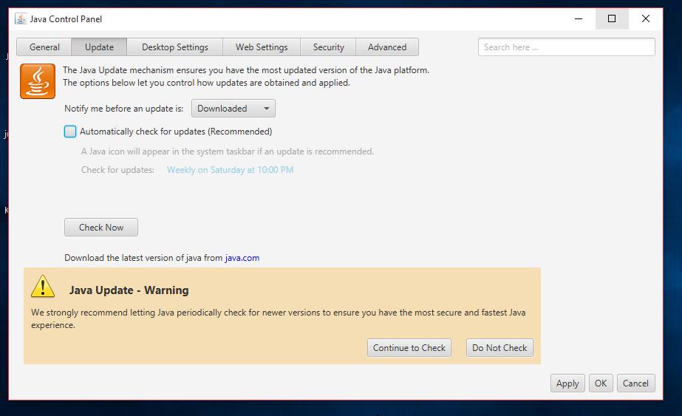
Task: Select the Update tab
Action: tap(99, 47)
